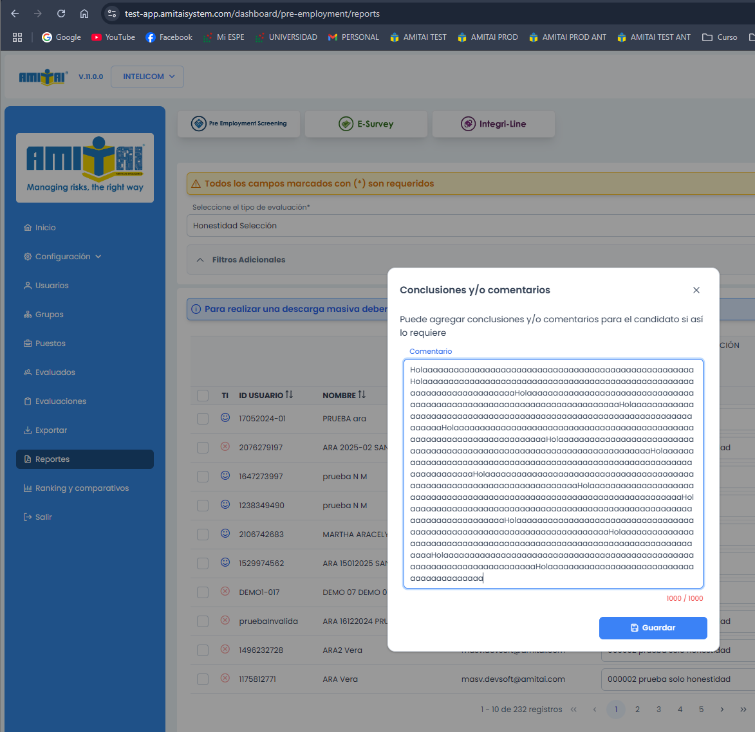Go to page 3 of results
Viewport: 755px width, 732px height.
click(658, 709)
